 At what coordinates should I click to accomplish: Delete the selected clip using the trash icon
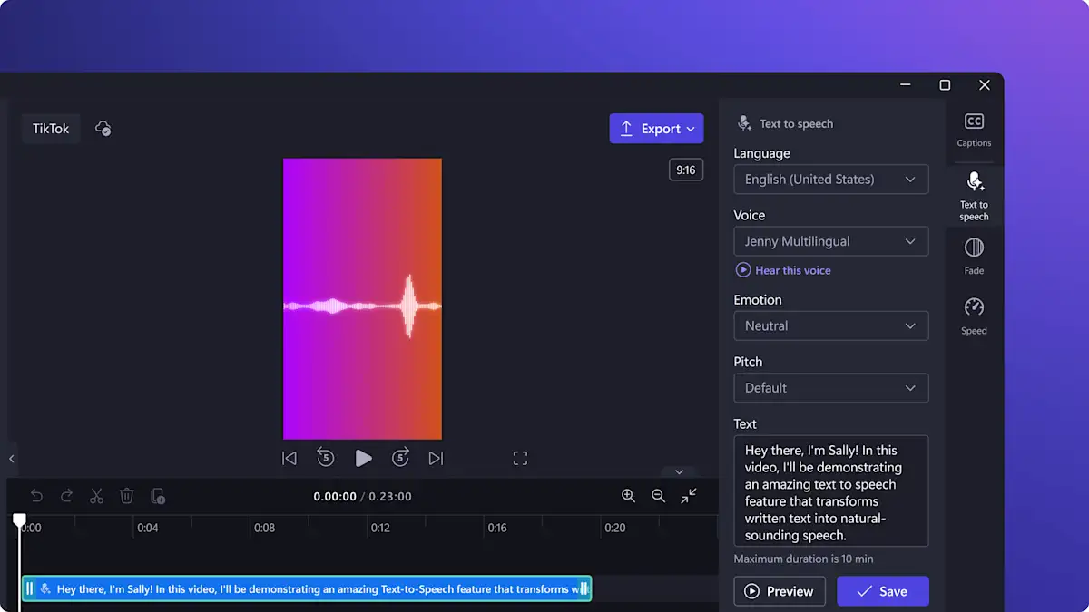coord(127,496)
